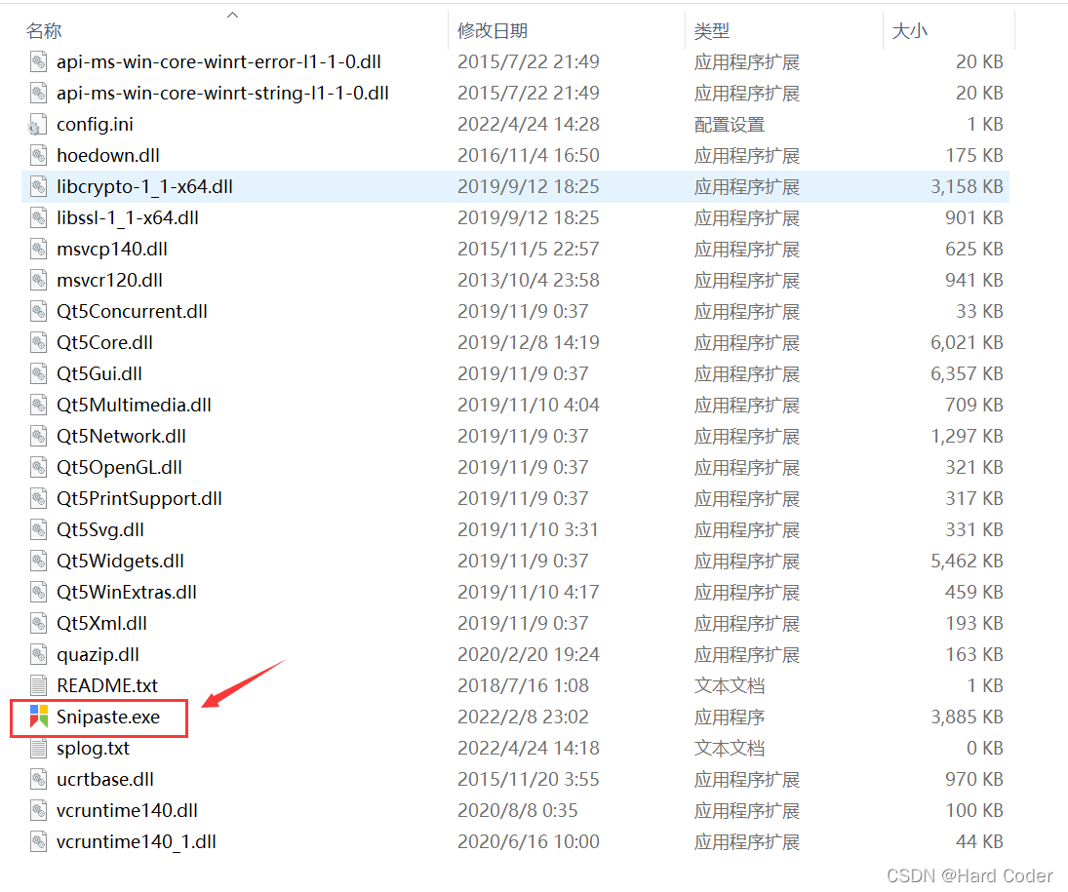Click the vcruntime140_1.dll file icon

click(39, 842)
